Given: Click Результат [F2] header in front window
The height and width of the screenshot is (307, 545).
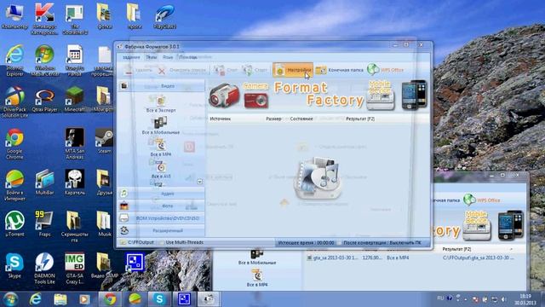Looking at the screenshot, I should (360, 119).
